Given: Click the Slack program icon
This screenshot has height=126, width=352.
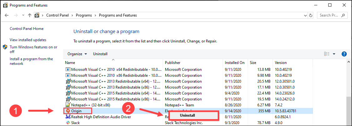Looking at the screenshot, I should (x=68, y=123).
